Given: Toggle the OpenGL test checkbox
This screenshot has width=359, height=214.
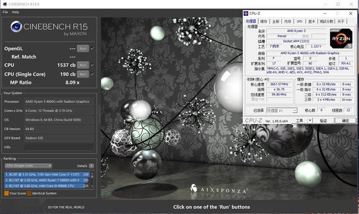Looking at the screenshot, I should [92, 48].
